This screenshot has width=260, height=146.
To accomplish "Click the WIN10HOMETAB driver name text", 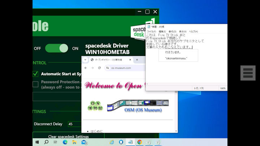I will coord(107,52).
